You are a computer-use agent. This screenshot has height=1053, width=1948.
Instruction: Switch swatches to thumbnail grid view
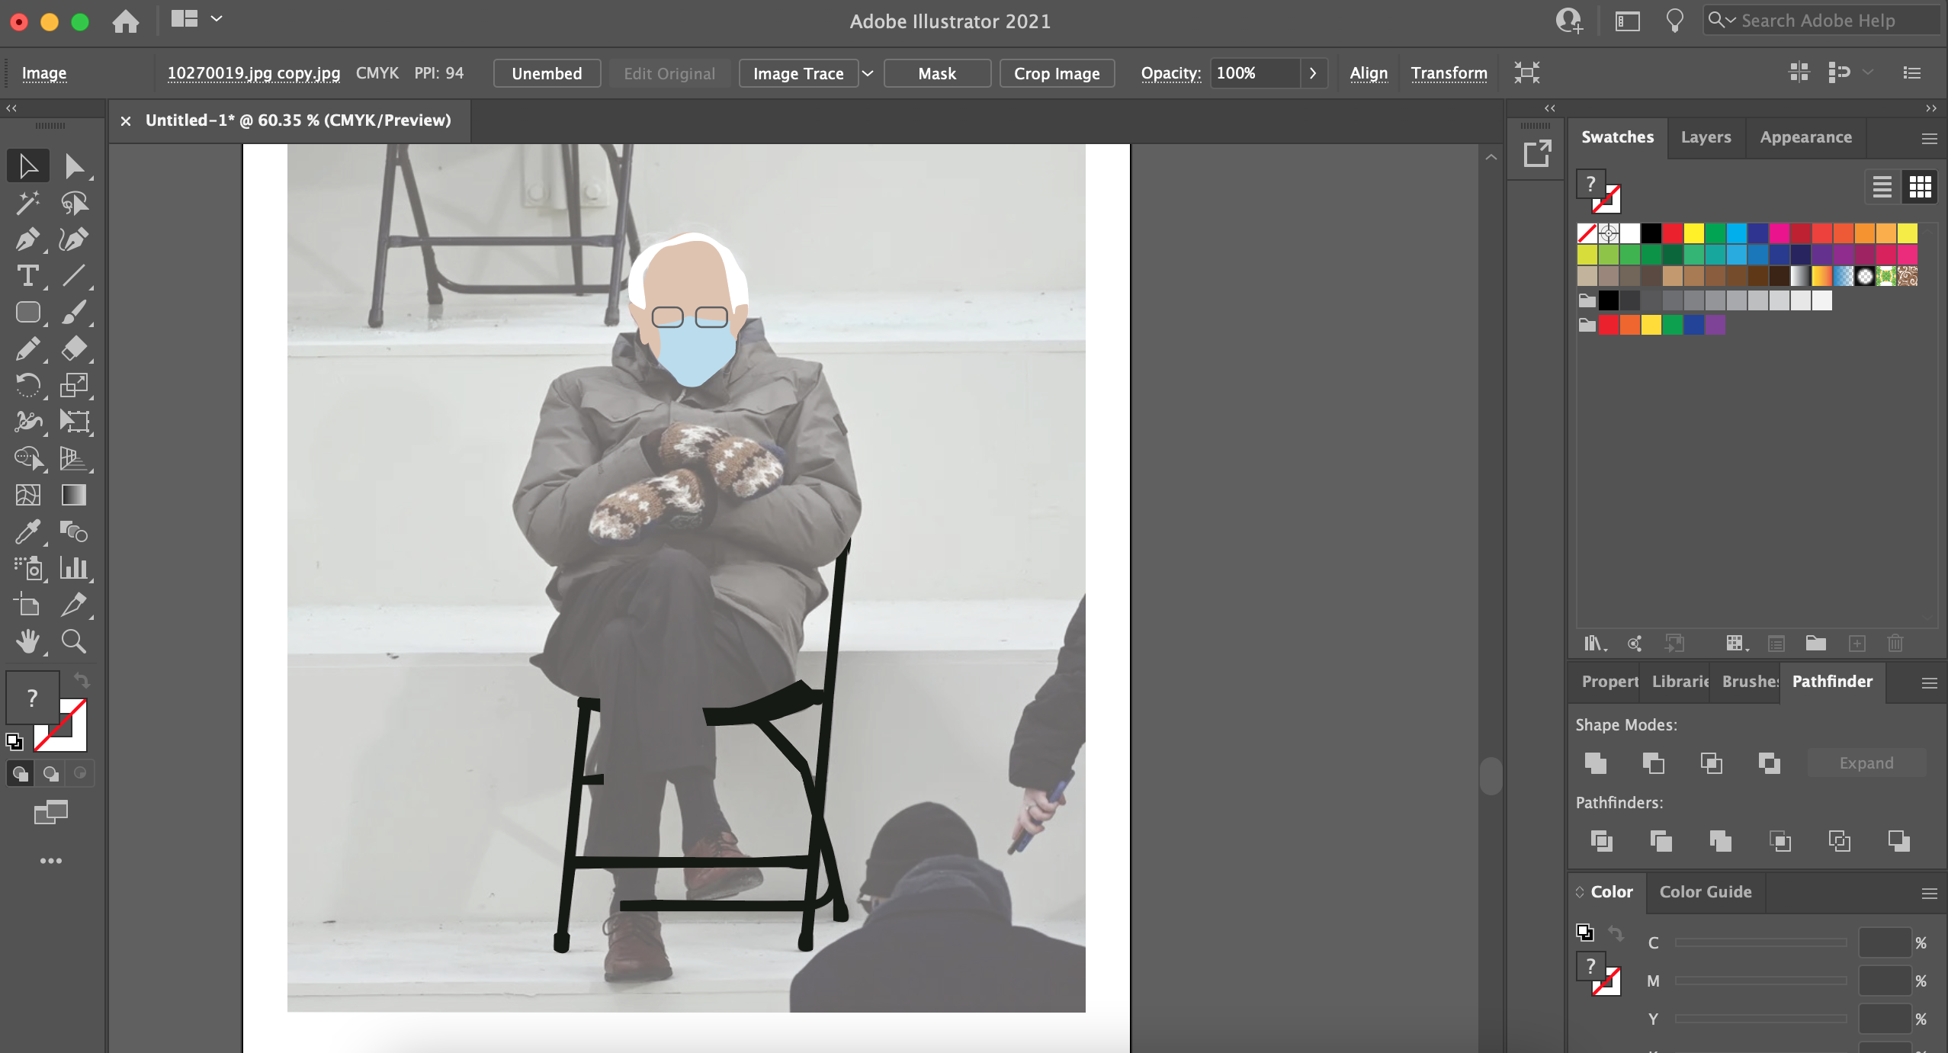1920,187
